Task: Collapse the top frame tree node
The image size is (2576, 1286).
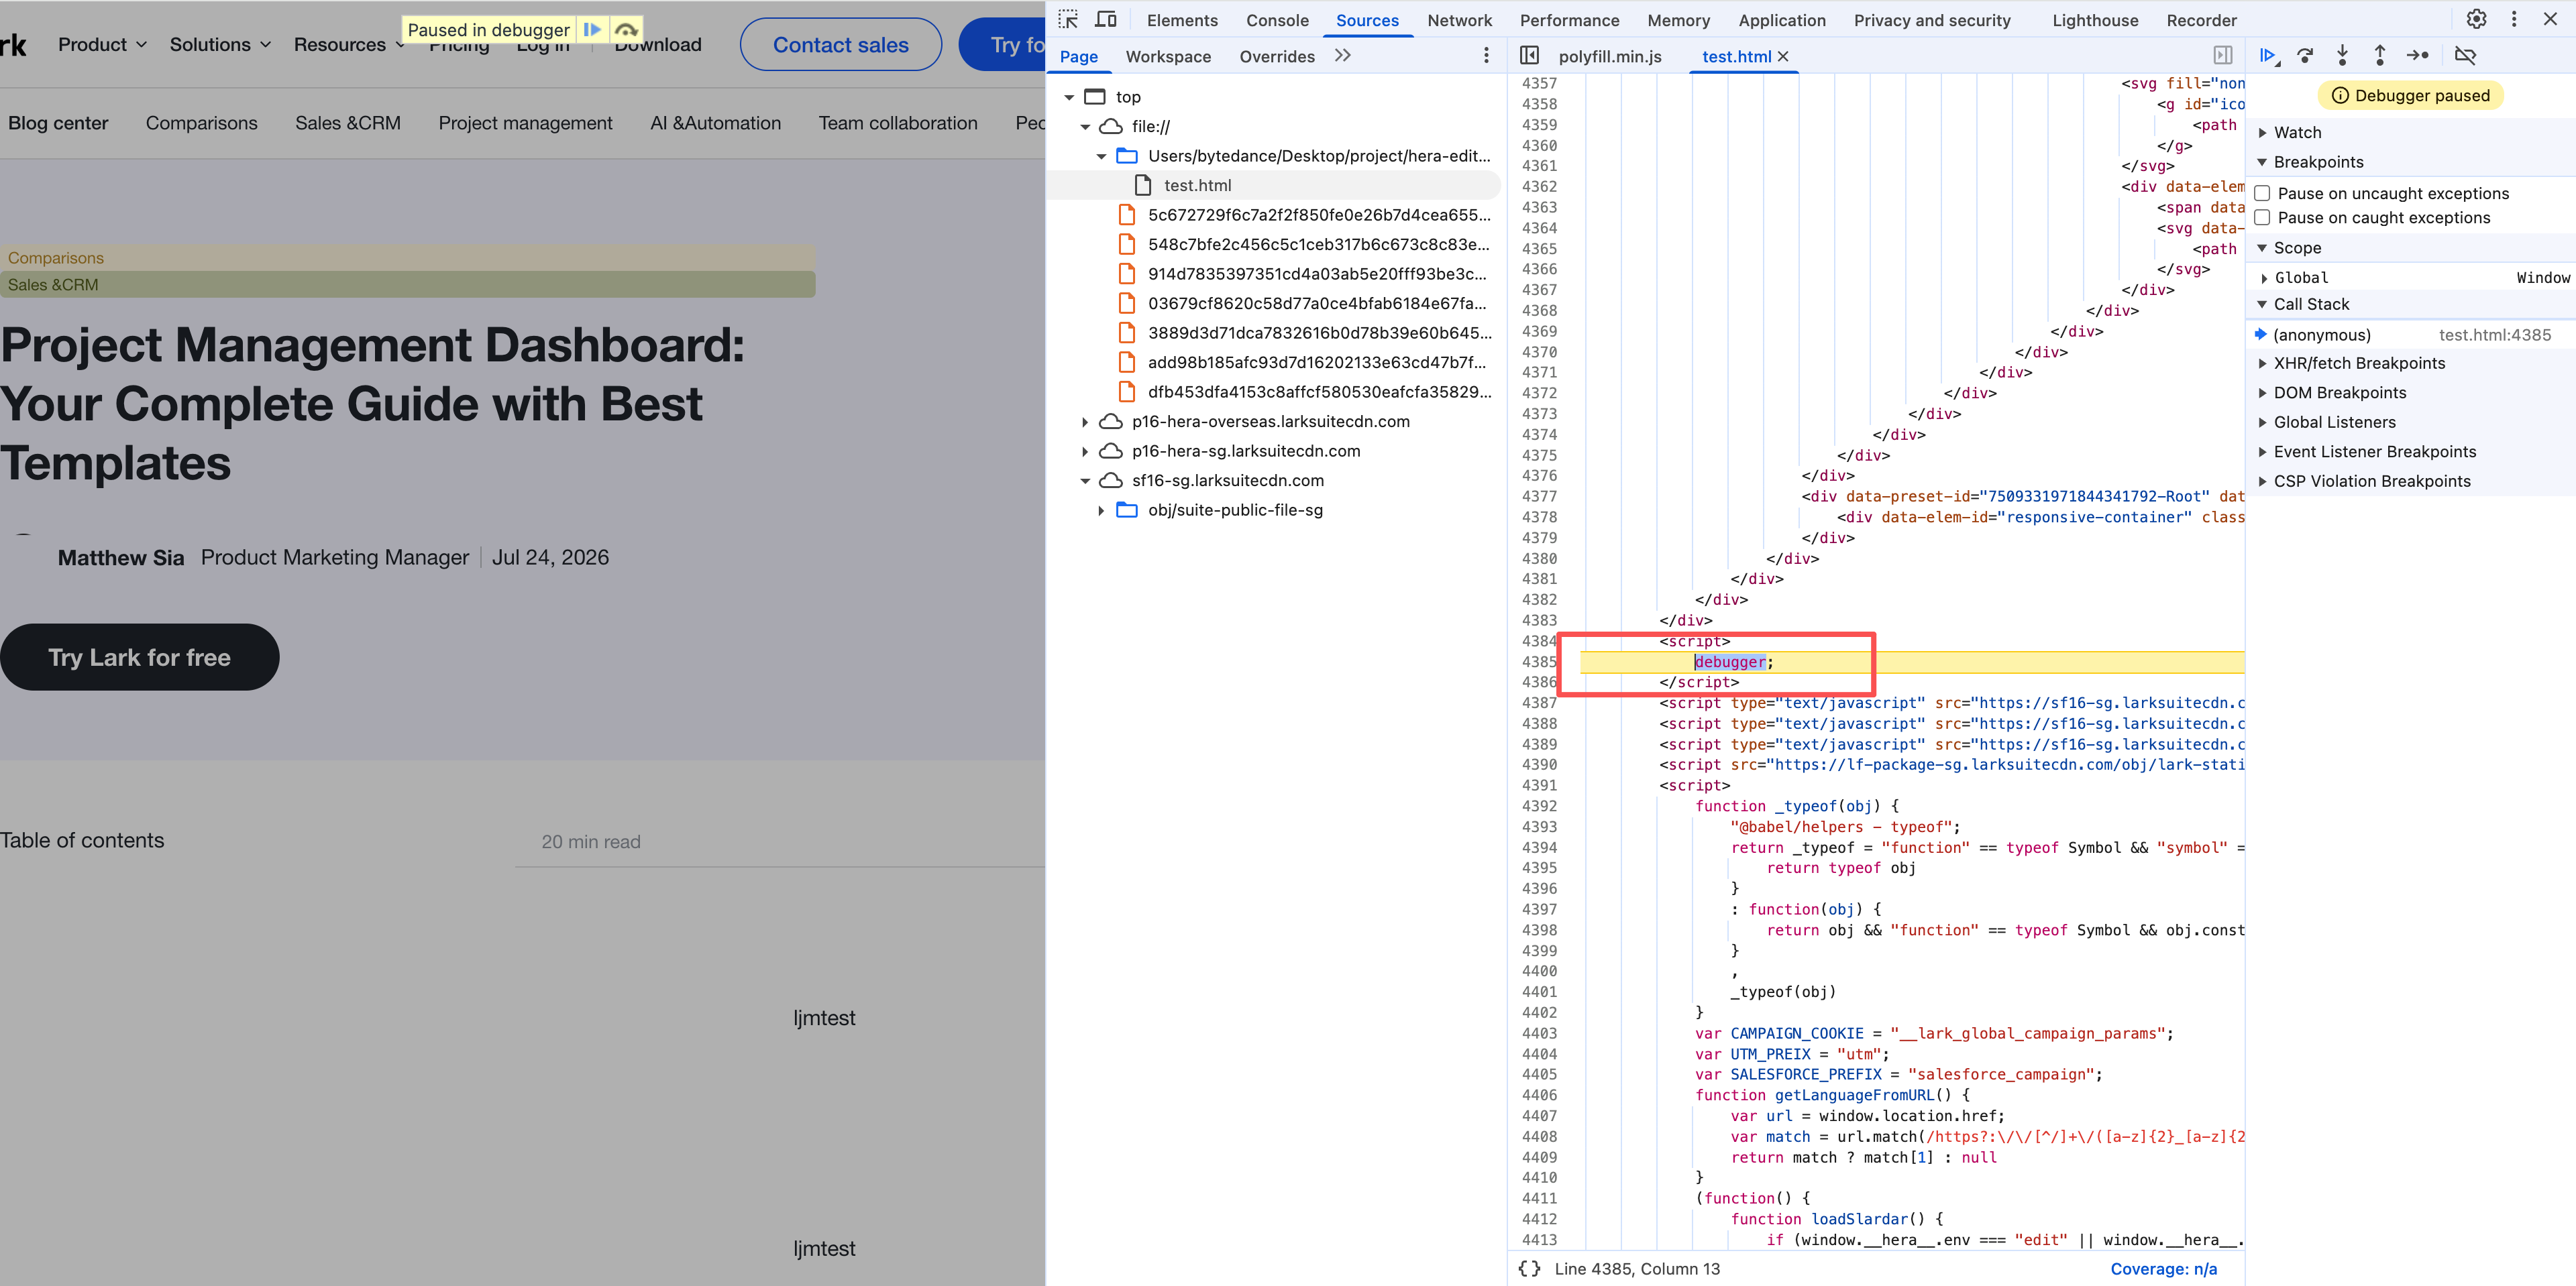Action: (x=1069, y=97)
